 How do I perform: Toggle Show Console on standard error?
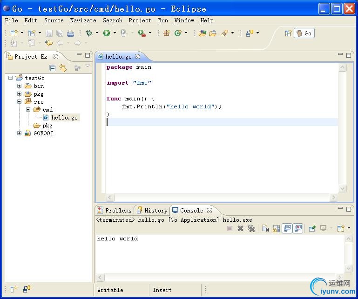tap(298, 228)
